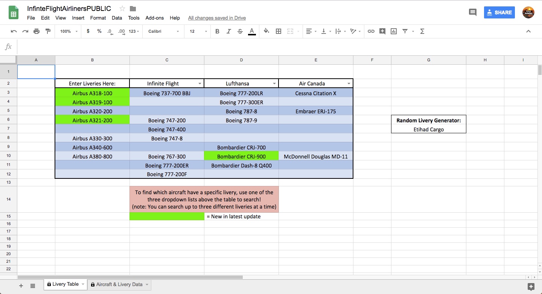Format as currency with dollar sign
The width and height of the screenshot is (542, 294).
click(x=88, y=31)
